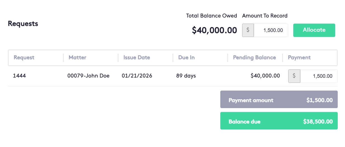
Task: Click the 01/21/2026 issue date cell
Action: click(137, 76)
